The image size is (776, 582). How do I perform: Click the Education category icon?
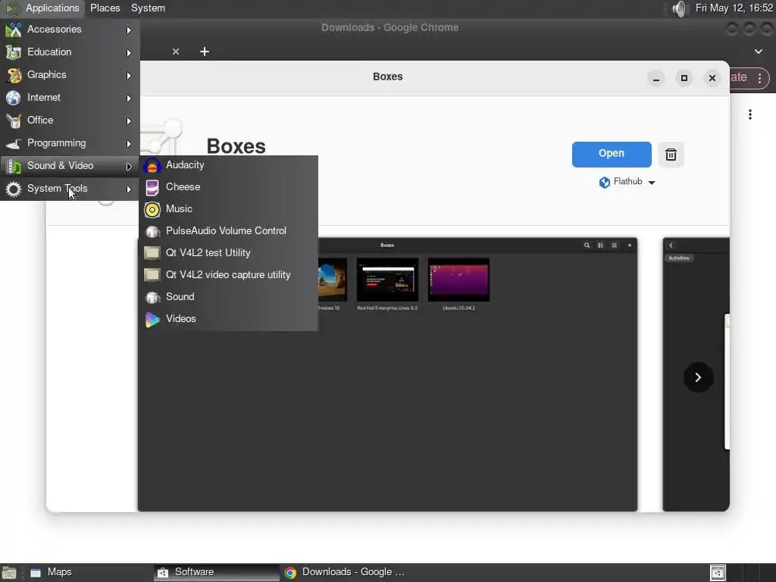coord(14,52)
